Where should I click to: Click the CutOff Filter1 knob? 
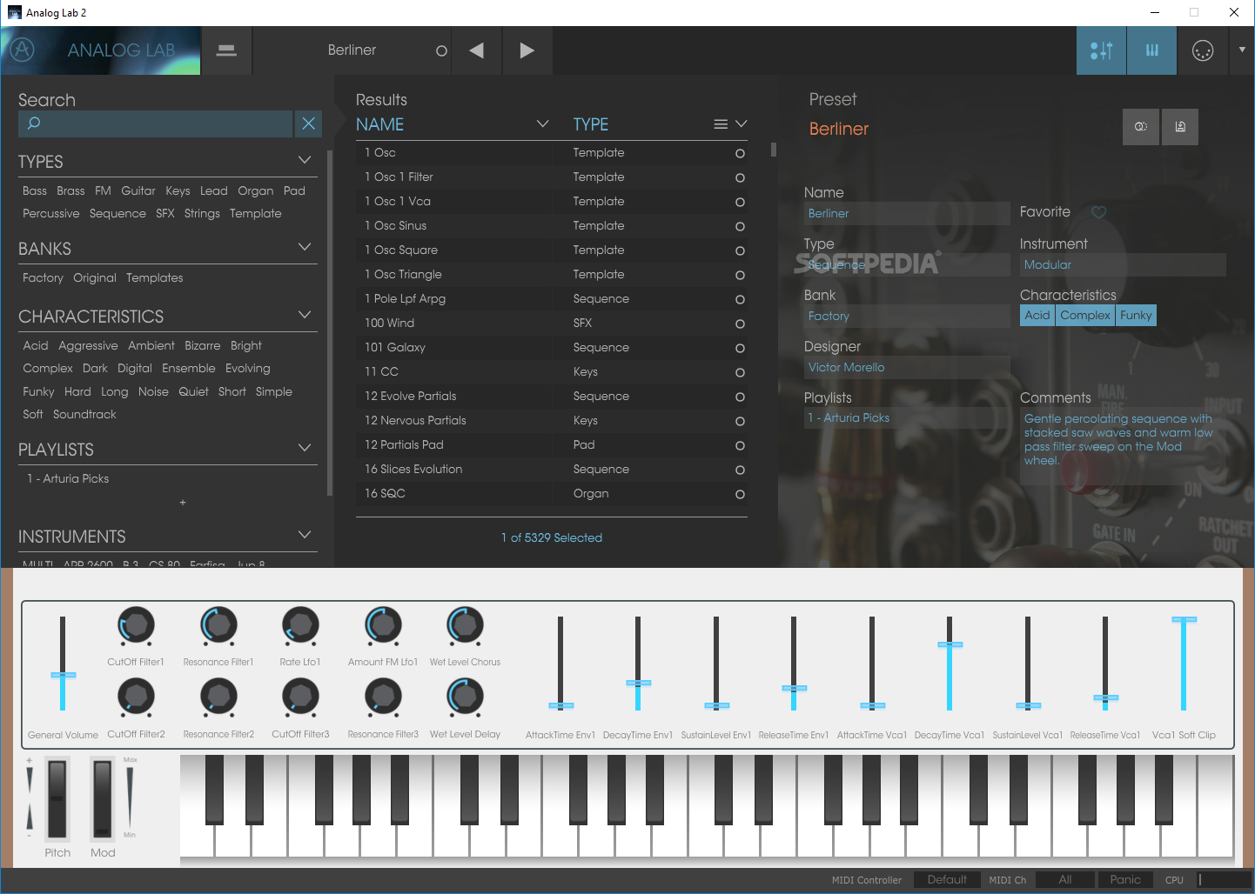[x=136, y=624]
